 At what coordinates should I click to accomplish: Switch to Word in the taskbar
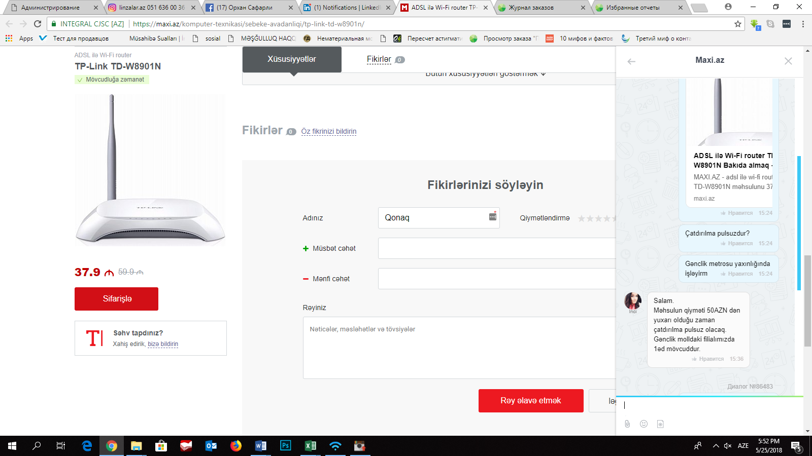(260, 446)
